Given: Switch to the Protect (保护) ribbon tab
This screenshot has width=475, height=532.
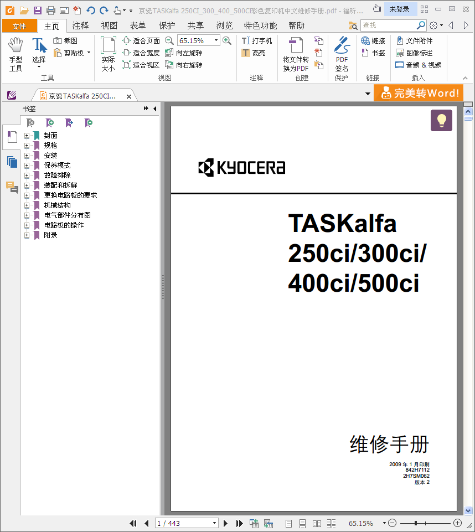Looking at the screenshot, I should (x=167, y=26).
